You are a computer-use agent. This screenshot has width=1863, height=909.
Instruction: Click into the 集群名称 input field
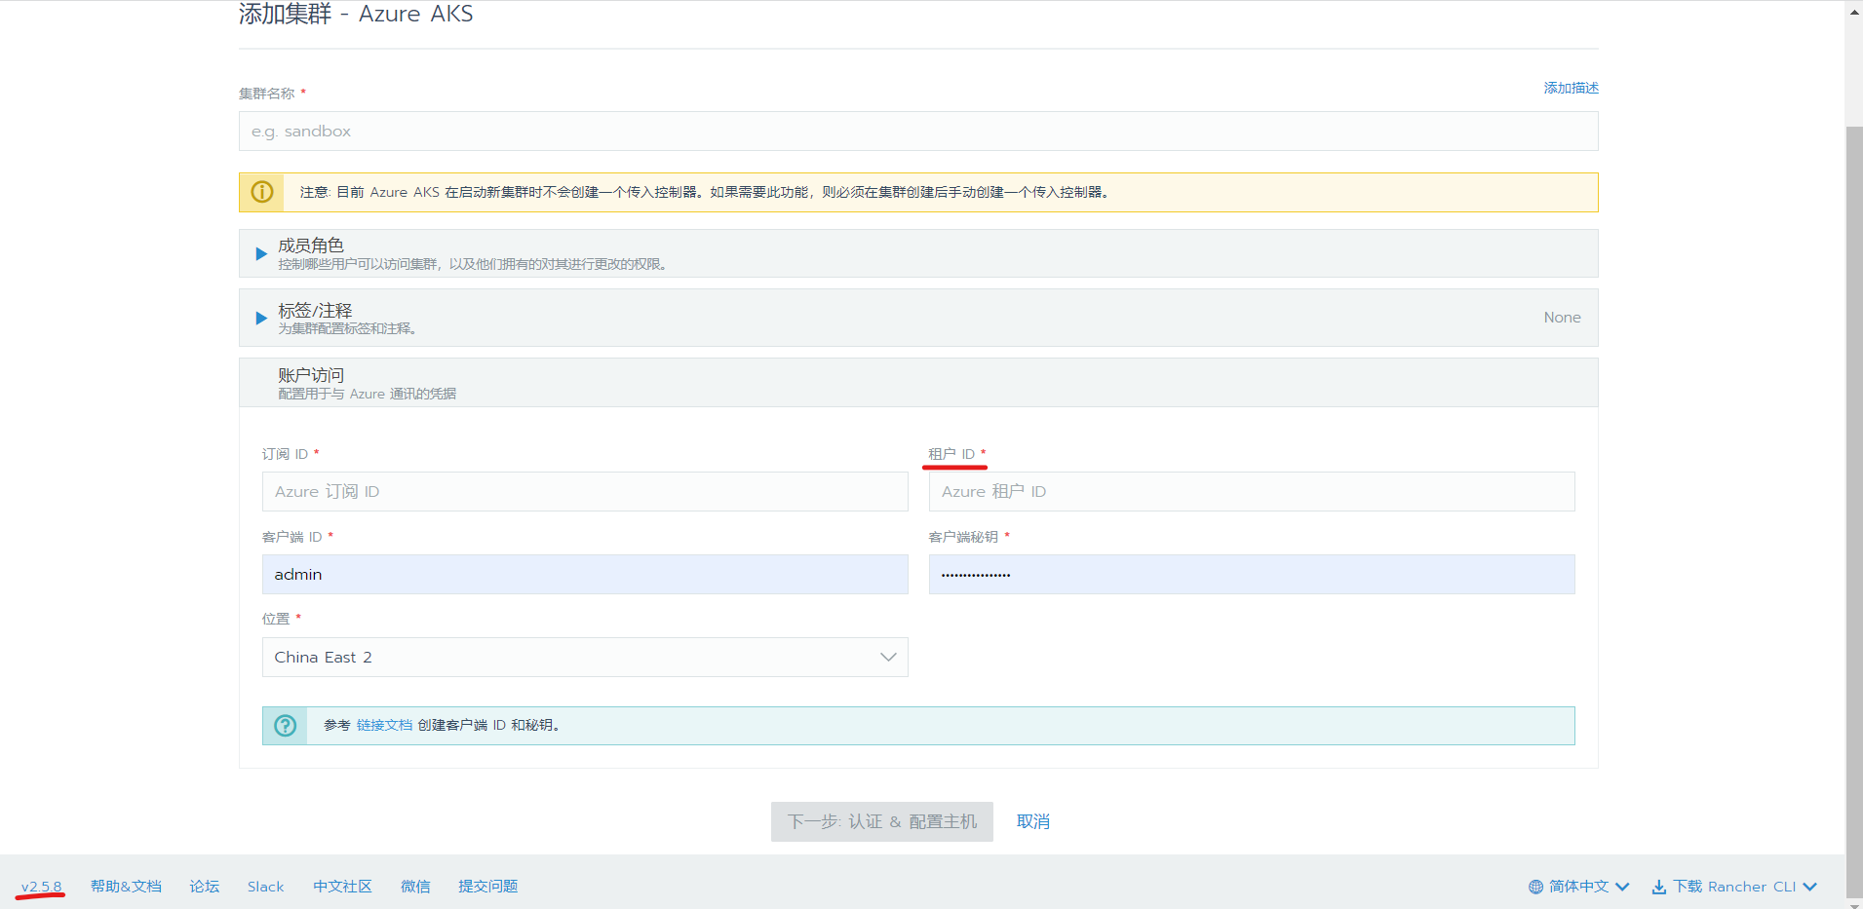click(x=918, y=132)
